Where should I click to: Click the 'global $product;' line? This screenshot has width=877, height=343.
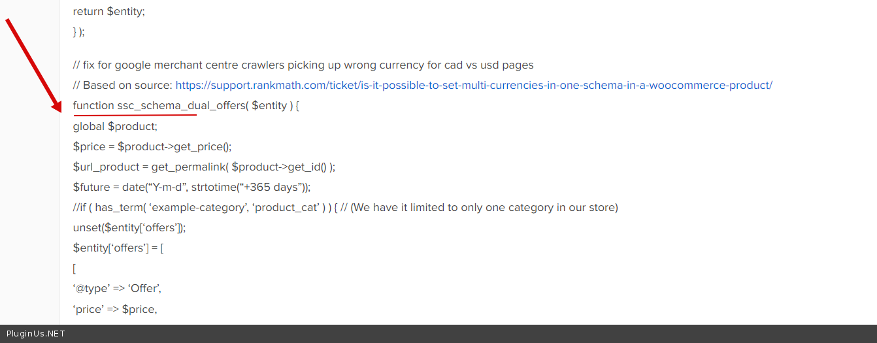coord(115,126)
